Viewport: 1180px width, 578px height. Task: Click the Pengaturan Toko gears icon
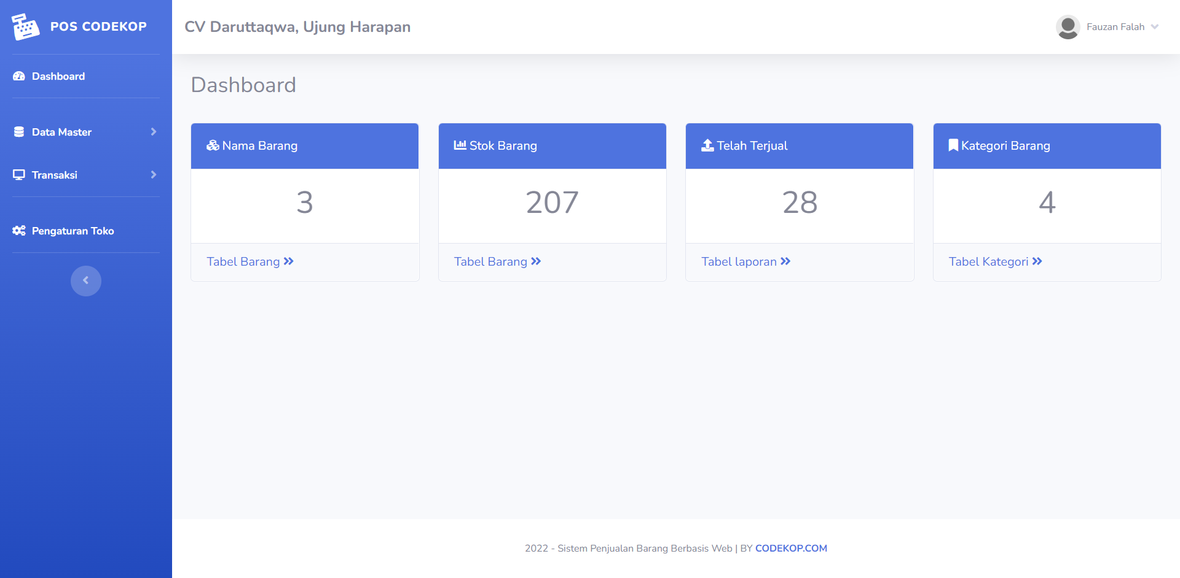[19, 231]
